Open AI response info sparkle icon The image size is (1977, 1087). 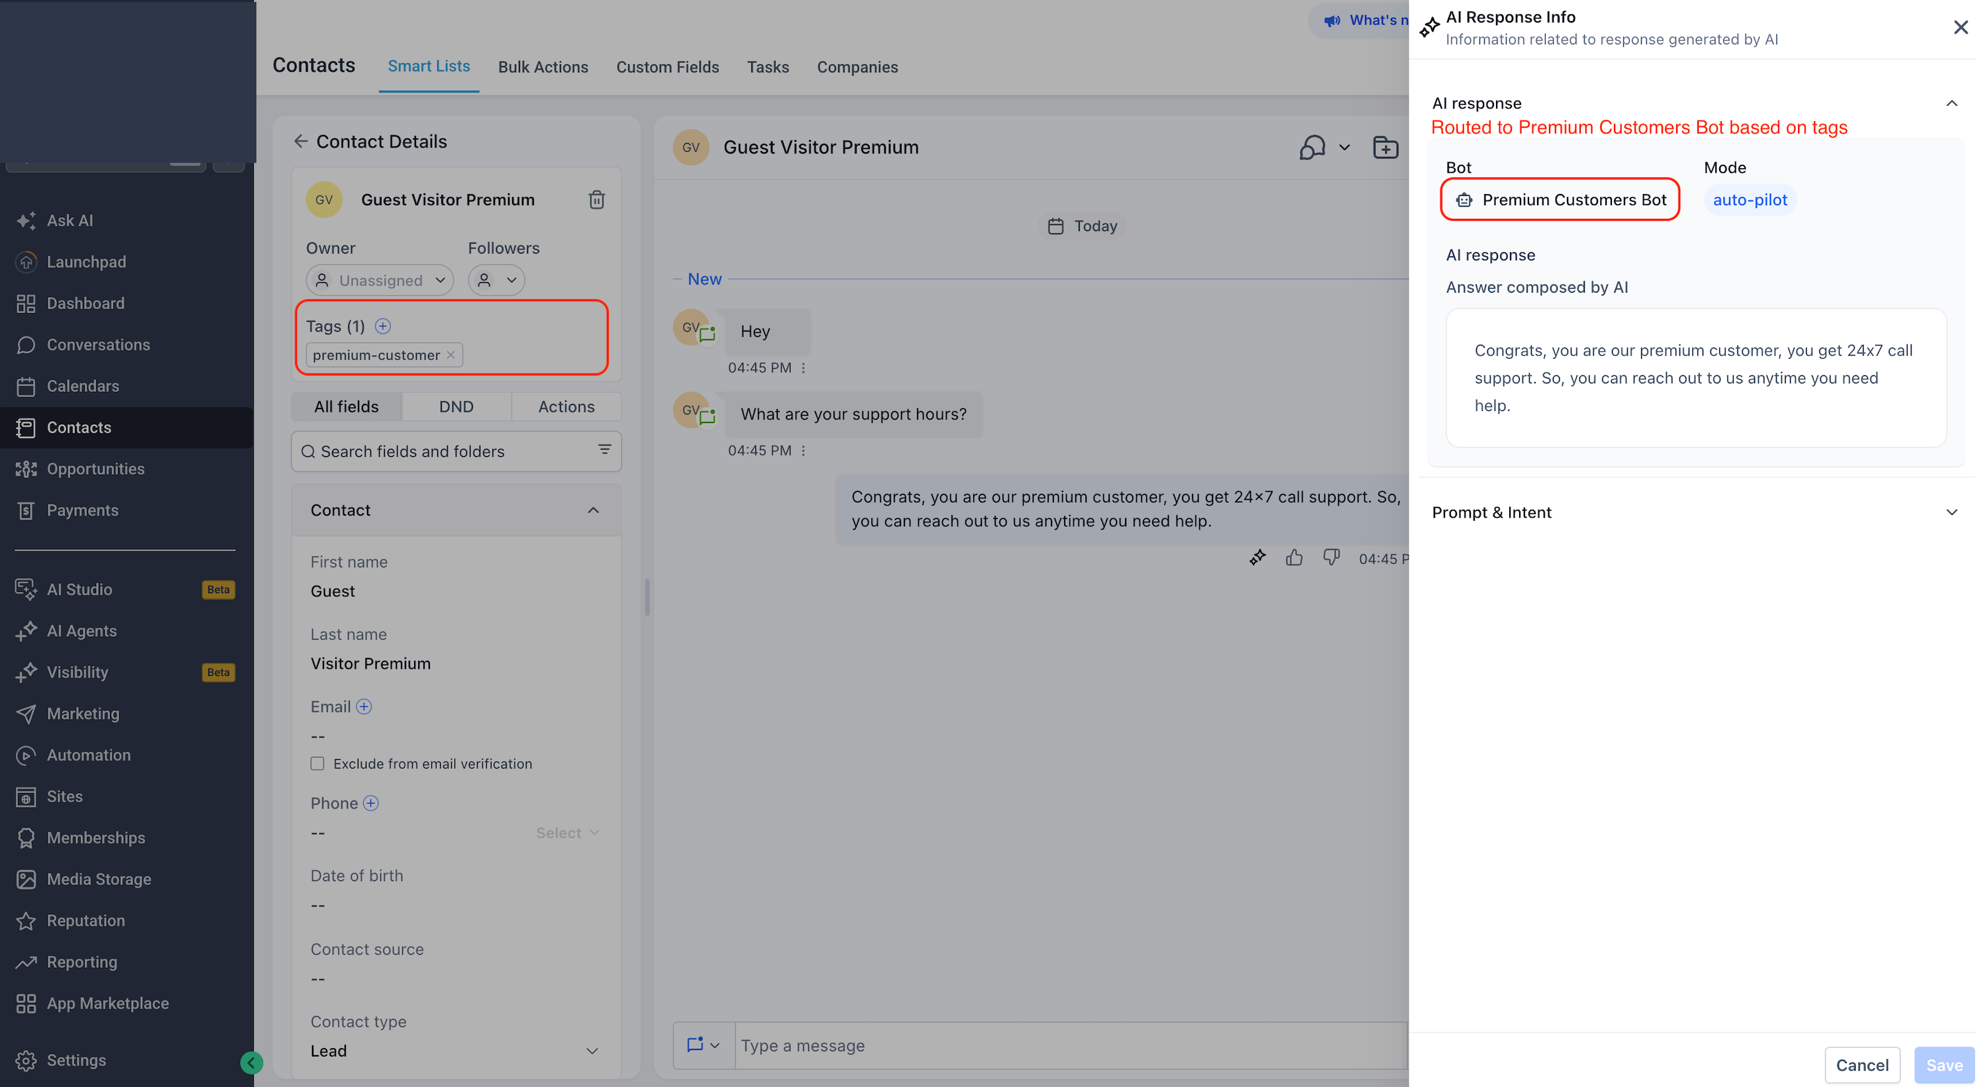point(1257,557)
